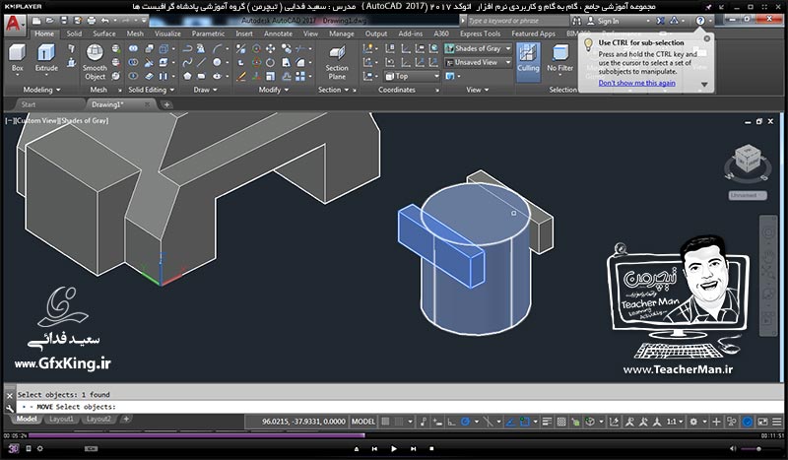Expand the Modify panel
788x460 pixels.
click(274, 90)
